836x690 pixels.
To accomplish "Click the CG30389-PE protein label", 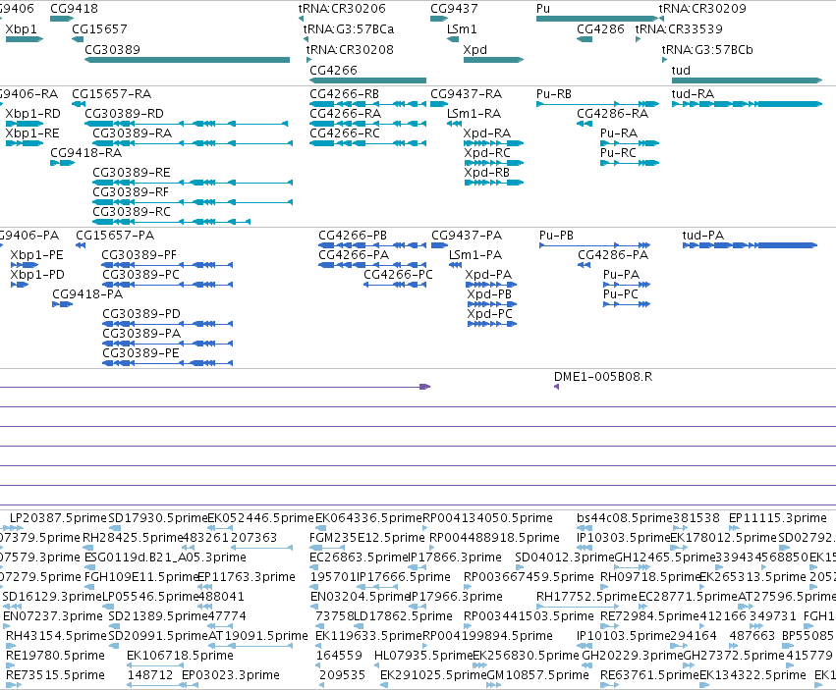I will pyautogui.click(x=140, y=353).
